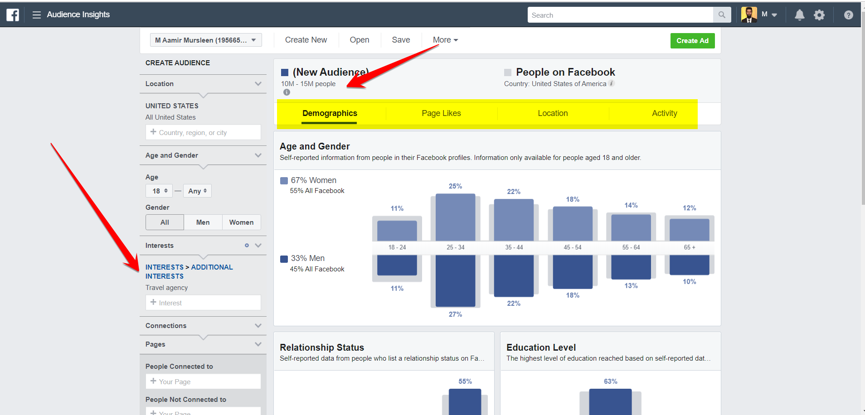Screen dimensions: 865x415
Task: Open the settings gear icon
Action: pos(819,15)
